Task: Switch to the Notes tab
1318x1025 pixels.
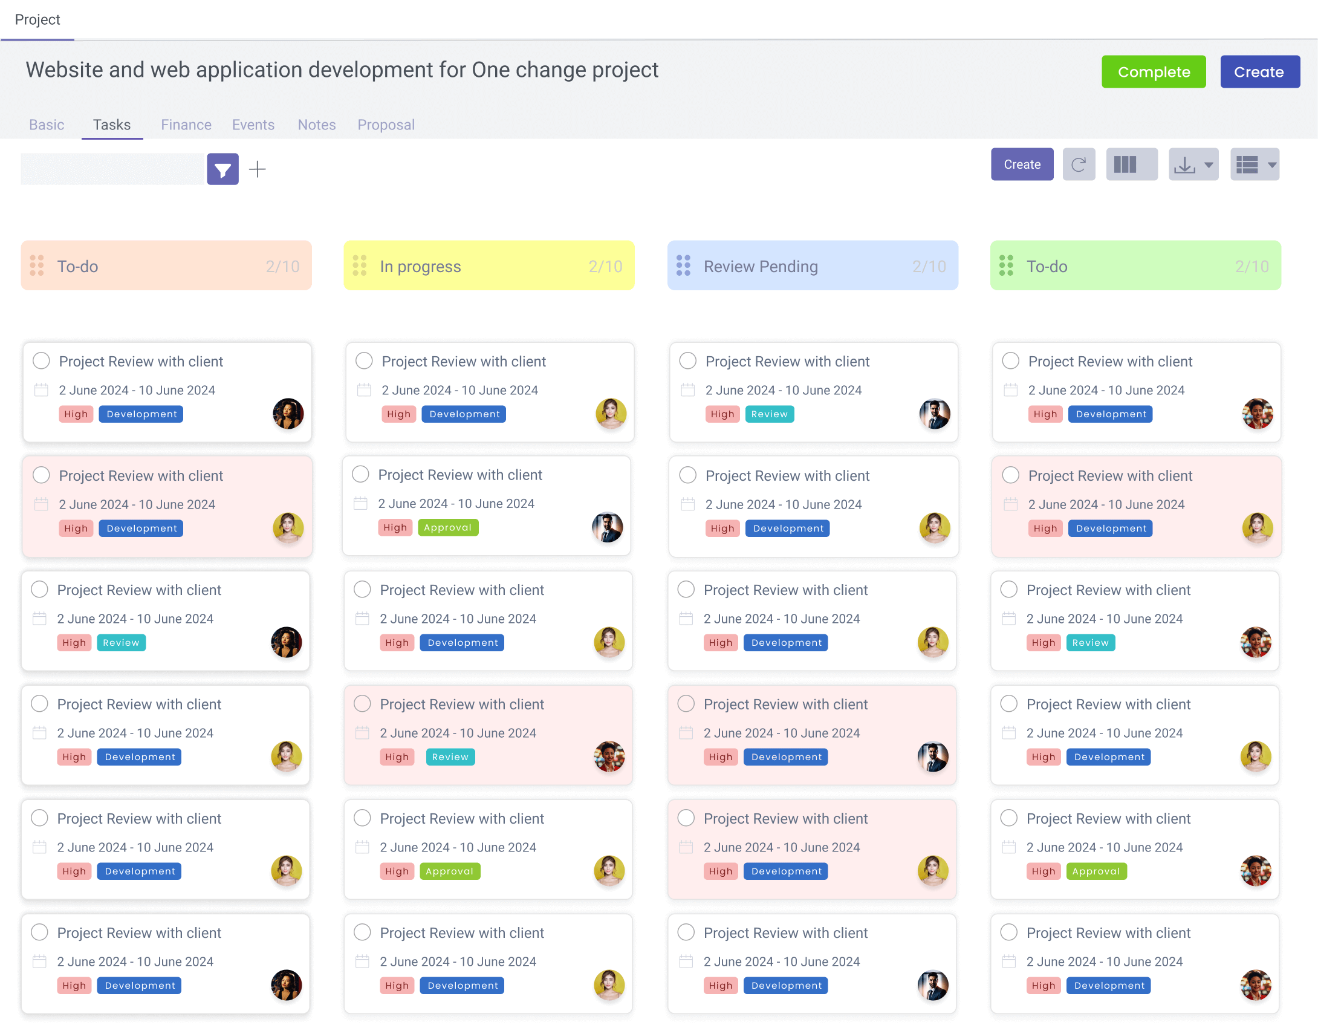Action: tap(317, 124)
